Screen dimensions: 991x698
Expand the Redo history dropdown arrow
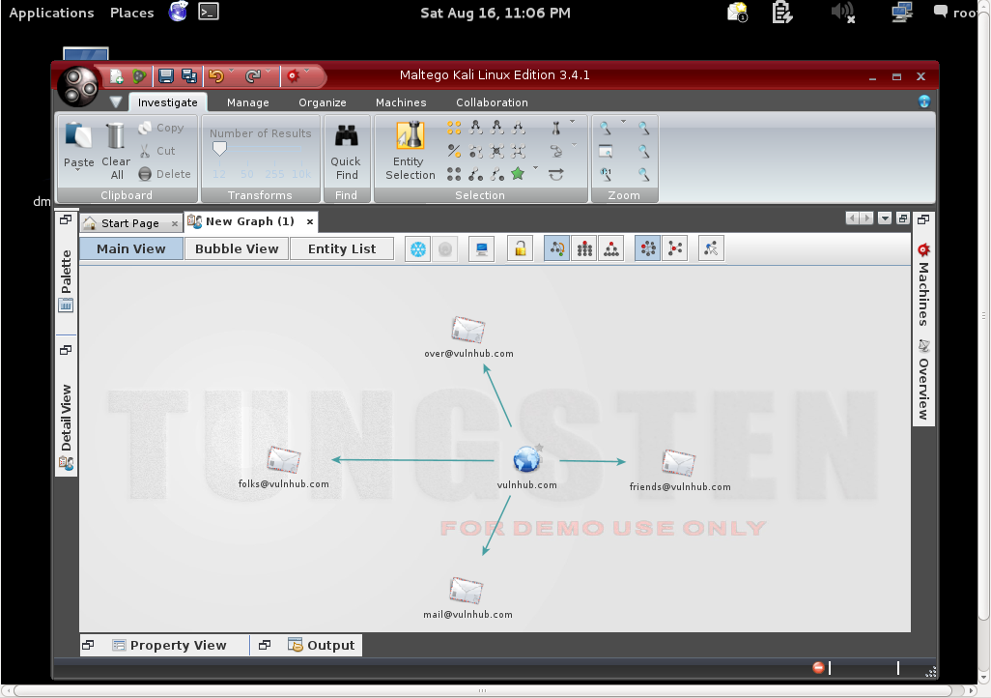[268, 71]
